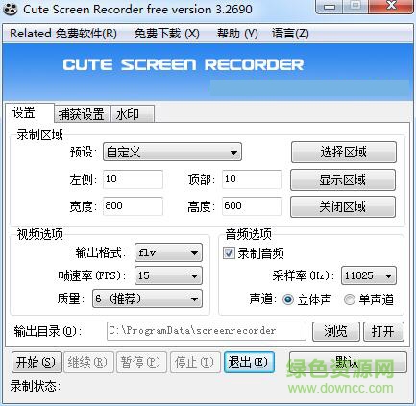Open the 语言(Z) menu
This screenshot has width=416, height=406.
[290, 34]
